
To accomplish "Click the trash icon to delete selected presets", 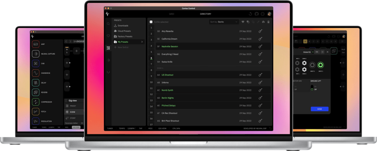I will [x=268, y=22].
